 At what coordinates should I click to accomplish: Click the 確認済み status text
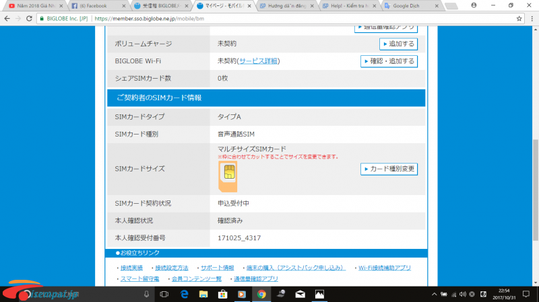pos(230,221)
